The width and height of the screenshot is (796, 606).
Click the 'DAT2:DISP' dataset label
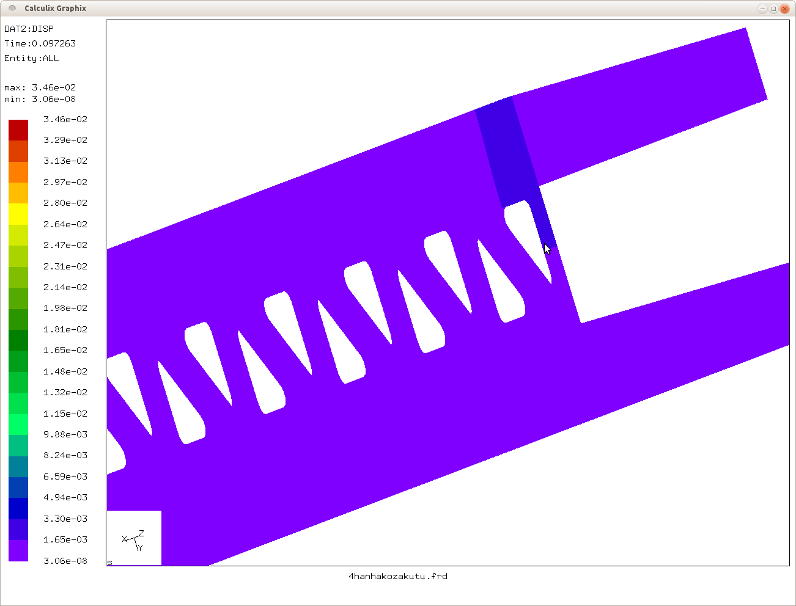click(x=29, y=29)
